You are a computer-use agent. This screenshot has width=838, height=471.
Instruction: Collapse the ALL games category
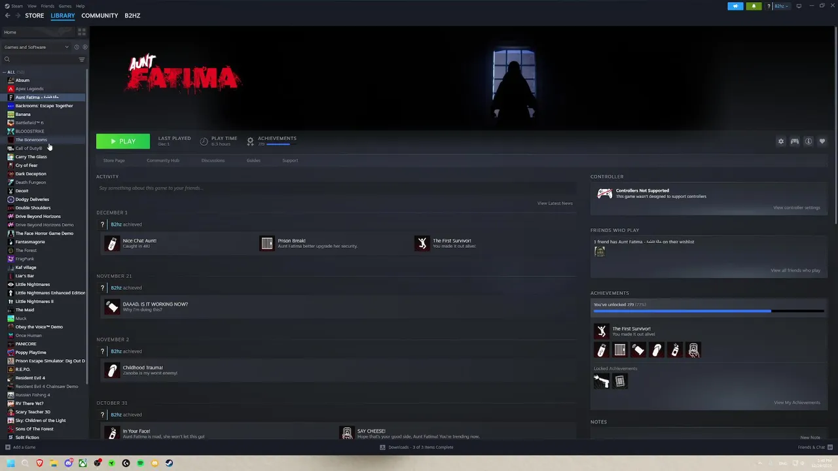click(x=5, y=72)
